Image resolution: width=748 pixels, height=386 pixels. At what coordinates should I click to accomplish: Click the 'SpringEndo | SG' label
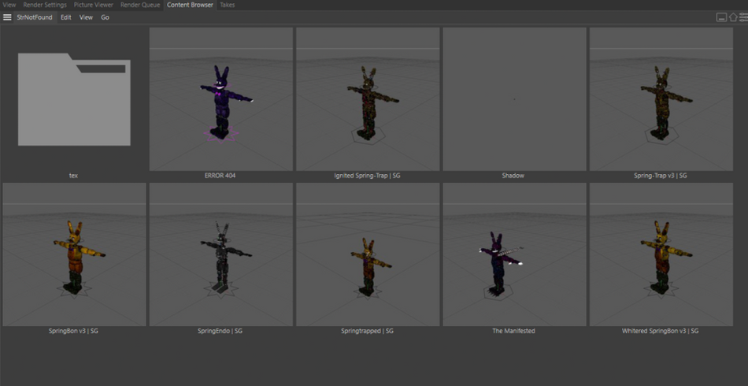click(x=220, y=331)
